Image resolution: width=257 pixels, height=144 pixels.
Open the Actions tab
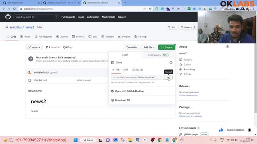coord(62,36)
